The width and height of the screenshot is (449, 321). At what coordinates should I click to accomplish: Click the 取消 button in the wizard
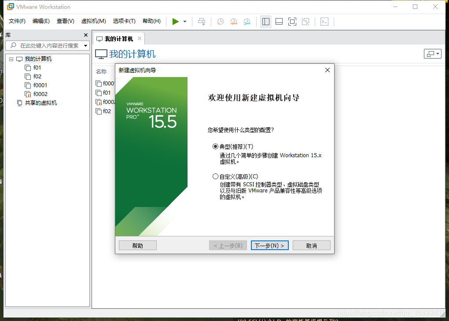pyautogui.click(x=312, y=245)
